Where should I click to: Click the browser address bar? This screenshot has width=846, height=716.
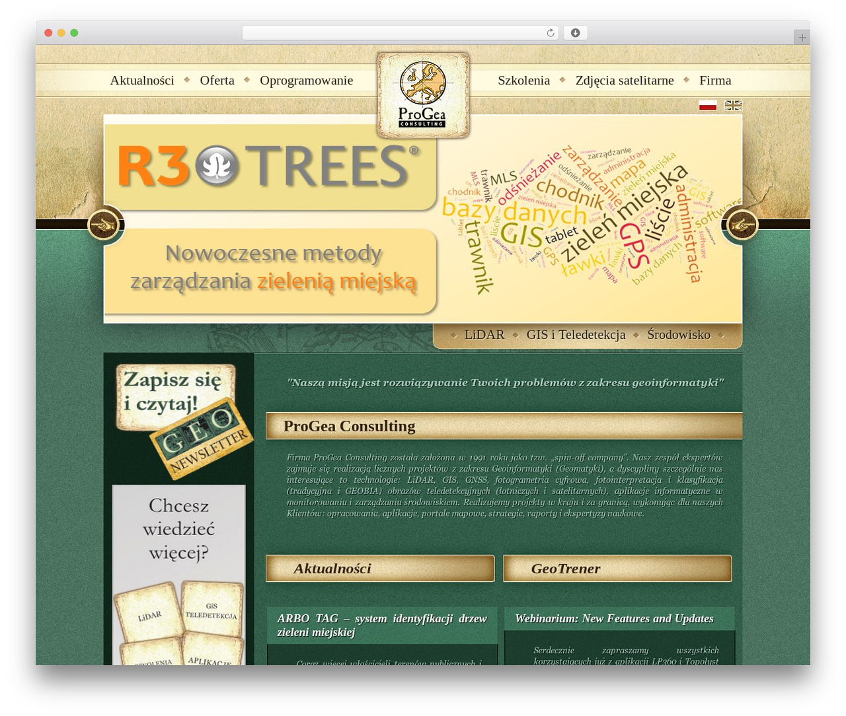click(x=401, y=33)
